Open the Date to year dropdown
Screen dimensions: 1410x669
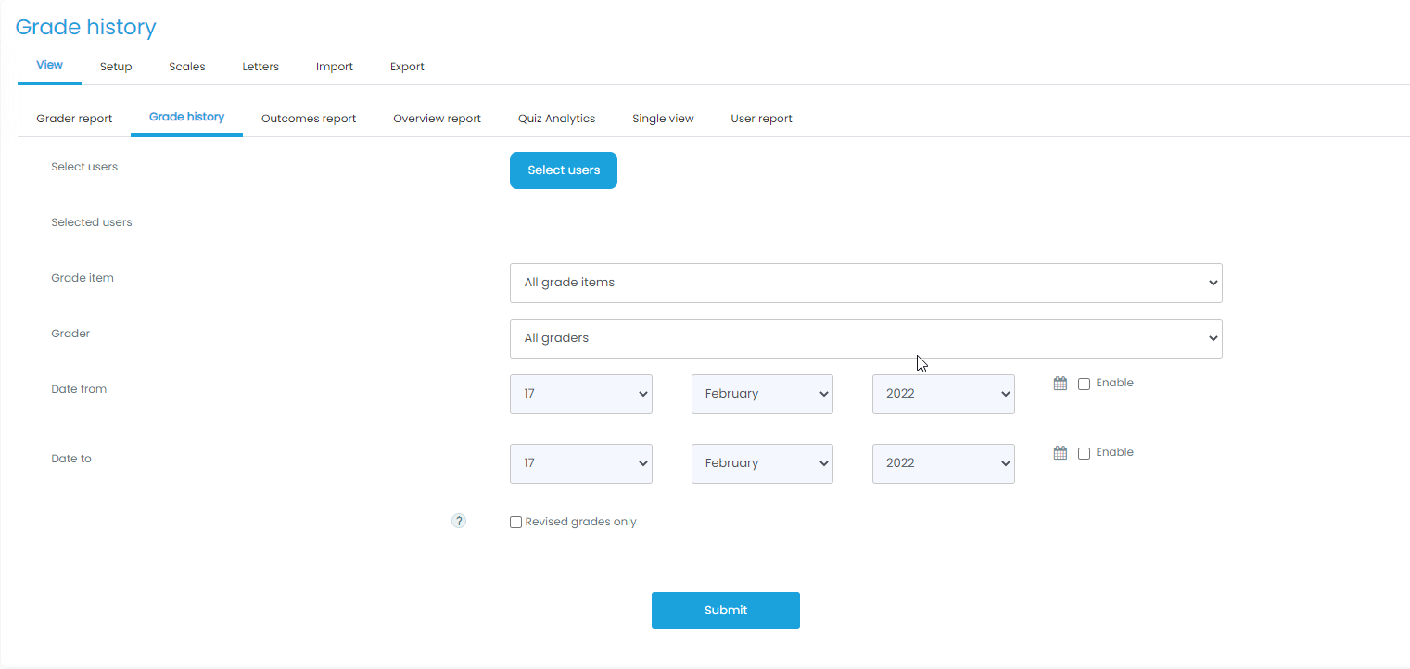(943, 463)
